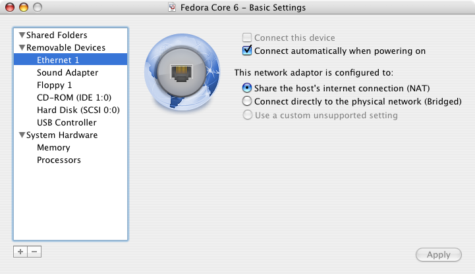The image size is (475, 274).
Task: Select Sound Adapter in the device list
Action: point(67,73)
